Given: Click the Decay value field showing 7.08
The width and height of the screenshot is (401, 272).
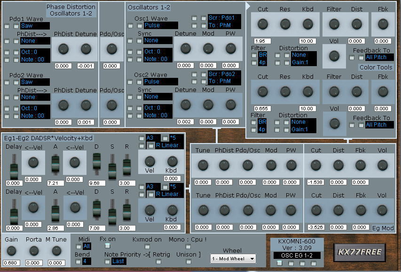Looking at the screenshot, I should tap(97, 228).
